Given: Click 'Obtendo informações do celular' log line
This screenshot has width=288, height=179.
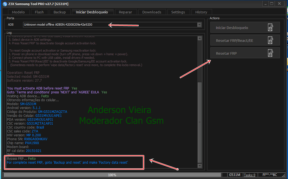Looking at the screenshot, I should coord(33,100).
